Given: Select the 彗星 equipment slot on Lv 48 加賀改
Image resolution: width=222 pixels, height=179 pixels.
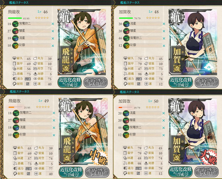Looking at the screenshot, I should point(142,31).
